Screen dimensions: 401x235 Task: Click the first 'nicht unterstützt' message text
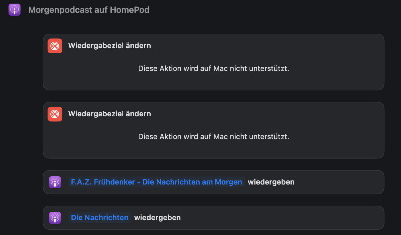(214, 69)
